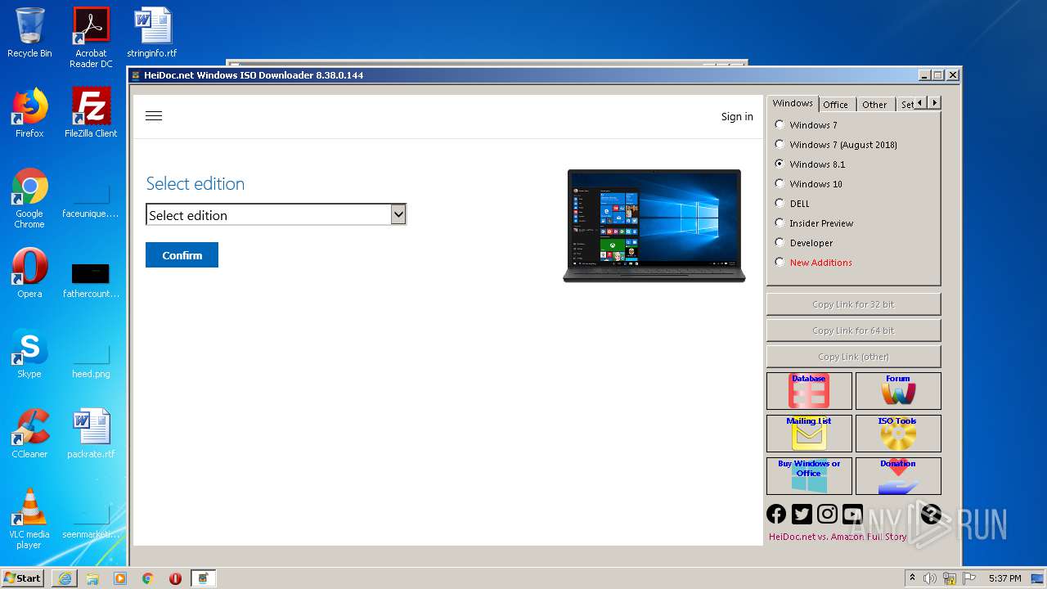This screenshot has height=589, width=1047.
Task: Open the Instagram icon link
Action: (x=828, y=514)
